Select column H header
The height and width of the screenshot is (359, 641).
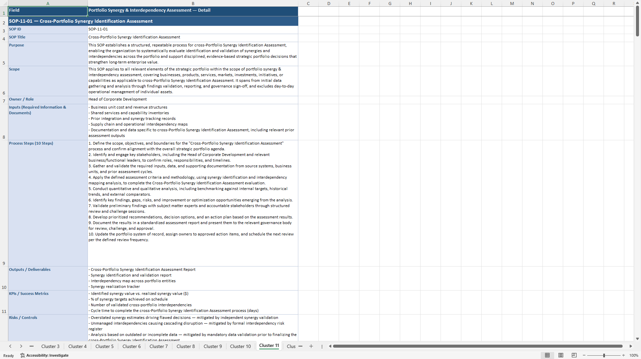pyautogui.click(x=410, y=3)
